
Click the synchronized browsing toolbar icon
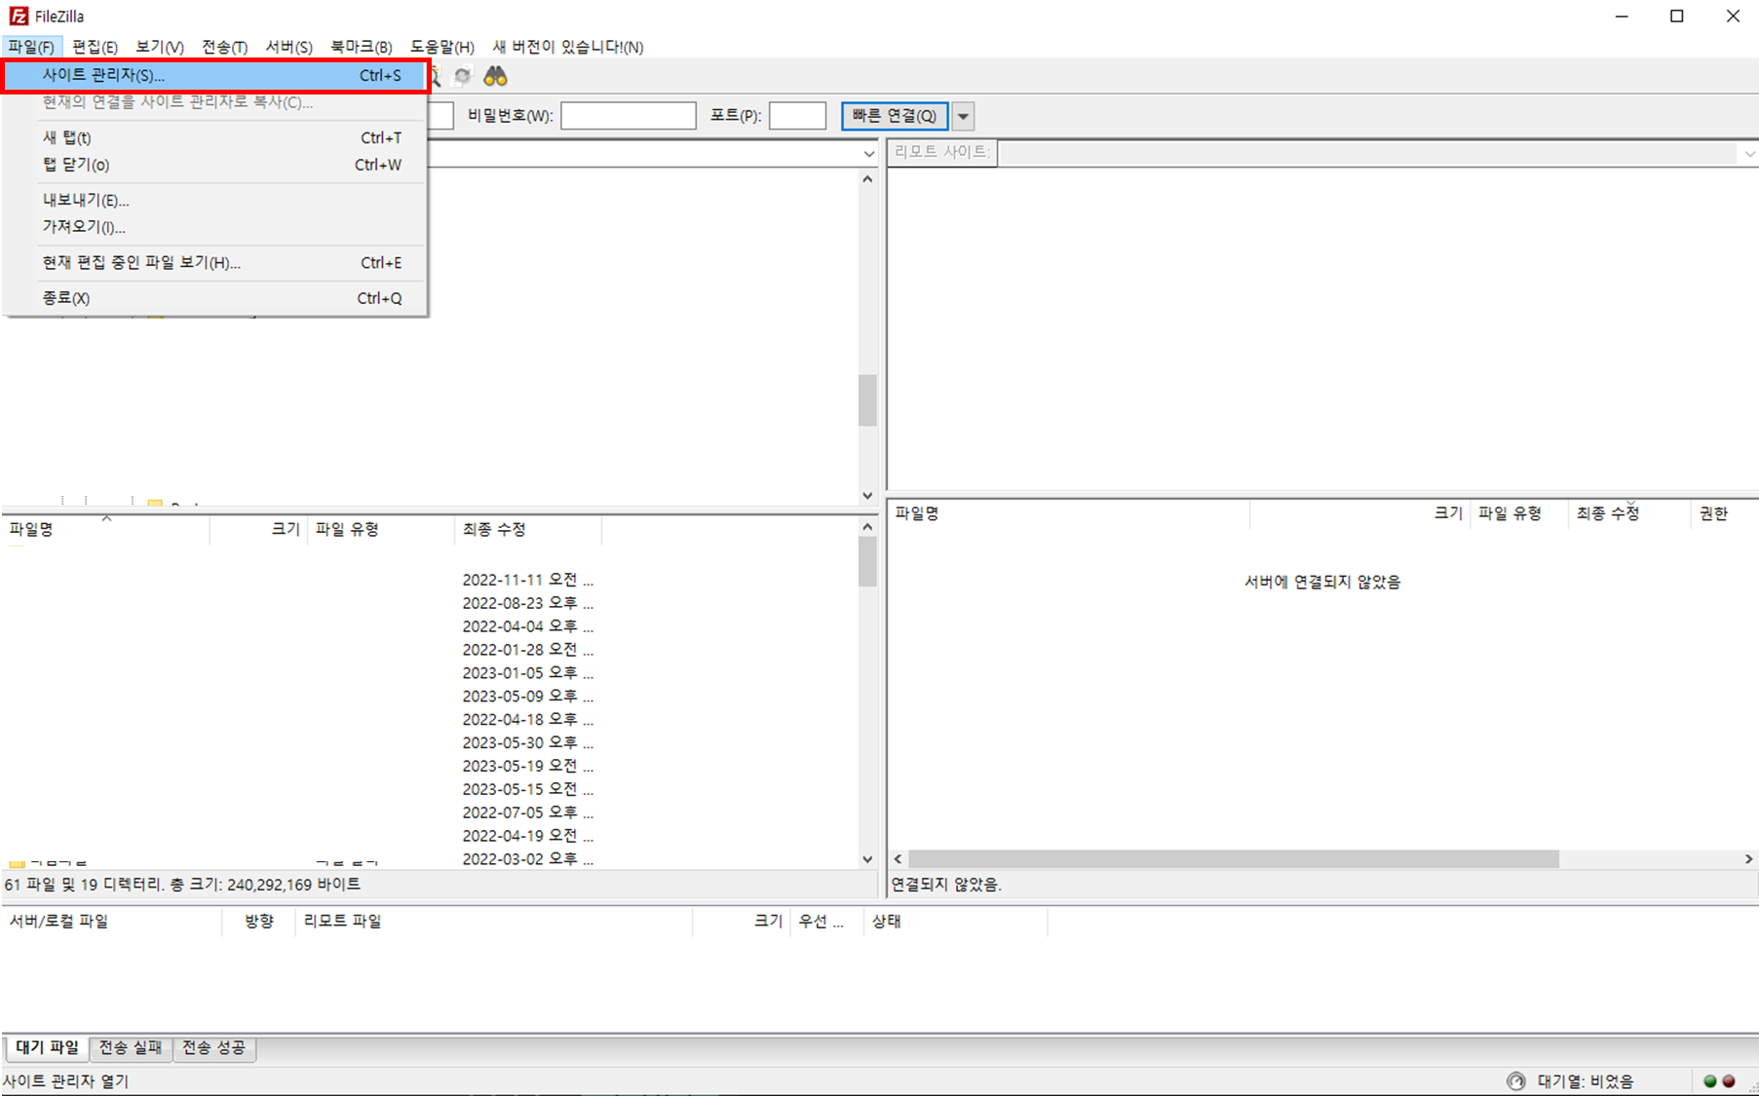pyautogui.click(x=463, y=76)
